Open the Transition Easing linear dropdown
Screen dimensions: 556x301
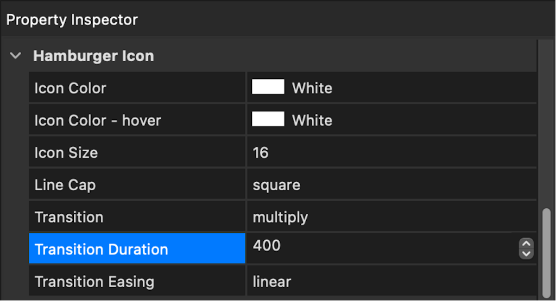coord(392,281)
